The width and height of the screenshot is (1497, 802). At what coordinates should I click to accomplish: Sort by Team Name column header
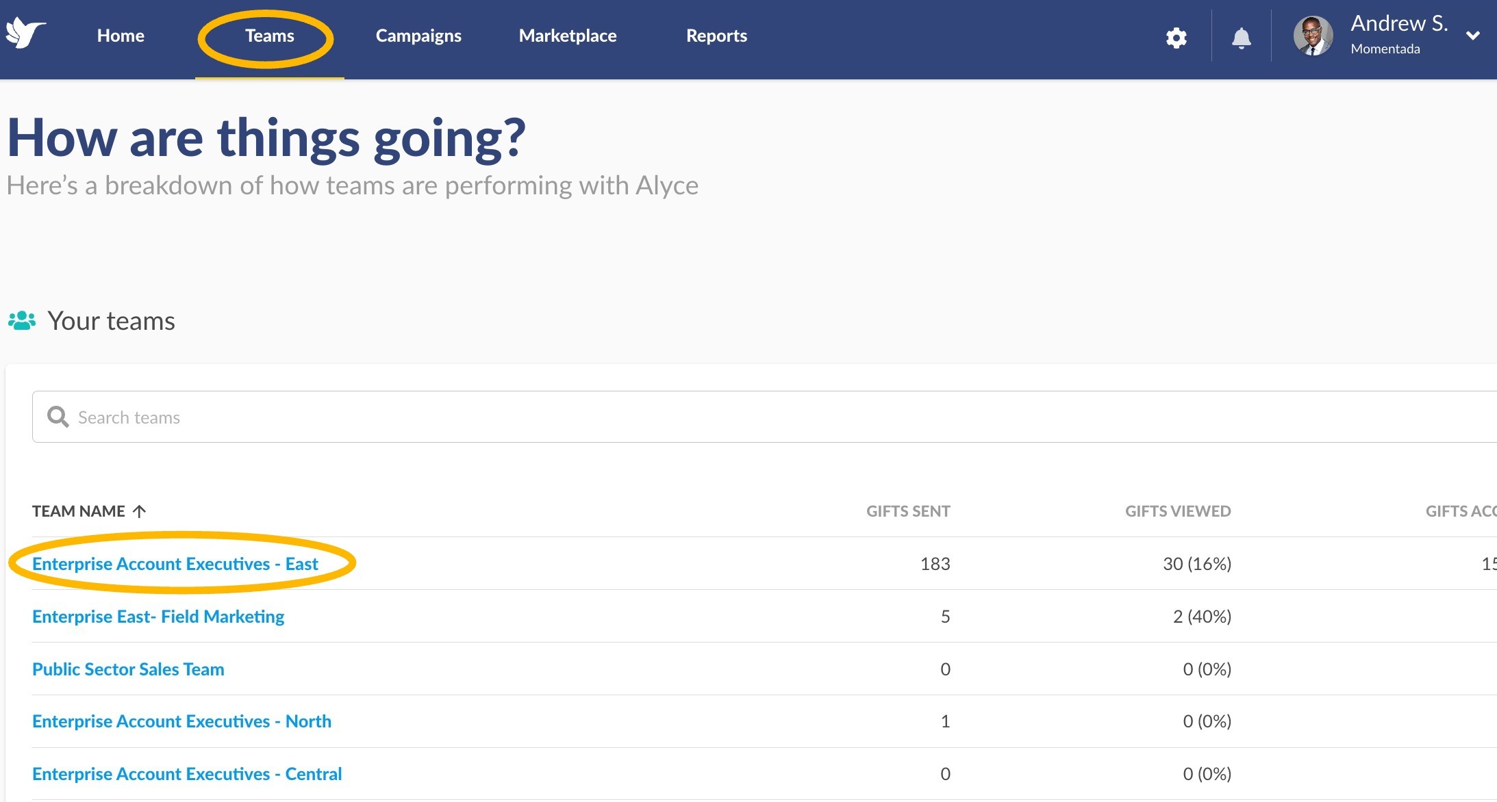click(x=79, y=511)
